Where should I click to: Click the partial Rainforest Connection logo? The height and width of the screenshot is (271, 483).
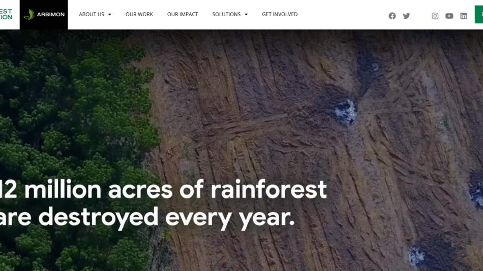(x=6, y=14)
